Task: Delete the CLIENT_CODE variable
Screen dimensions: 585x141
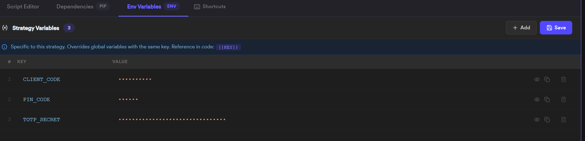Action: pos(564,79)
